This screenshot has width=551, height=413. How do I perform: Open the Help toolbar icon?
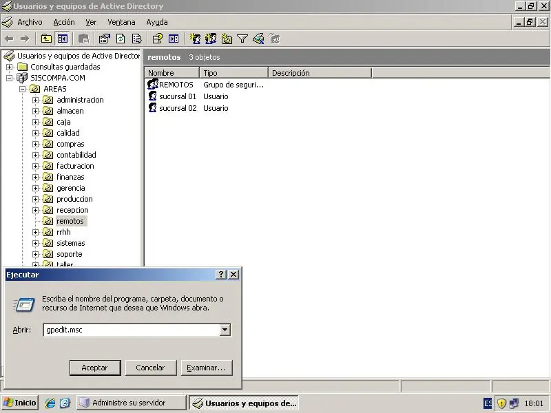click(x=158, y=39)
